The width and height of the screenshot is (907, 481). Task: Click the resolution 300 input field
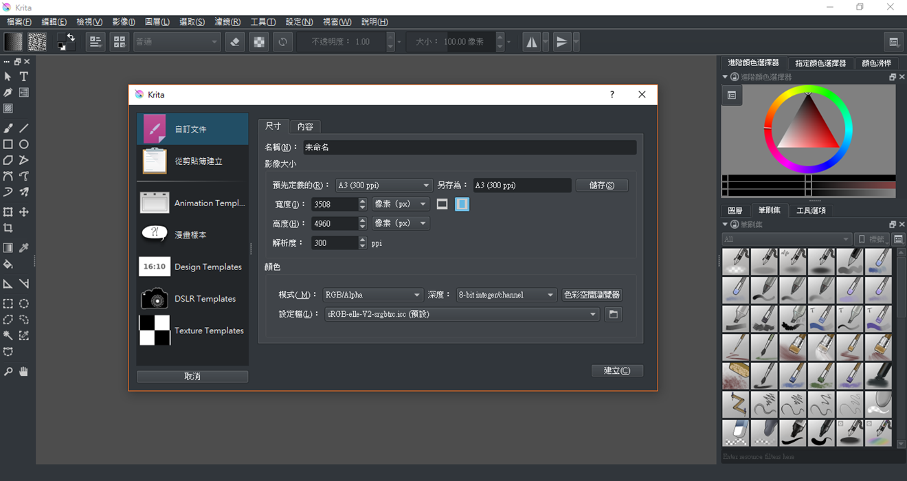pos(335,243)
